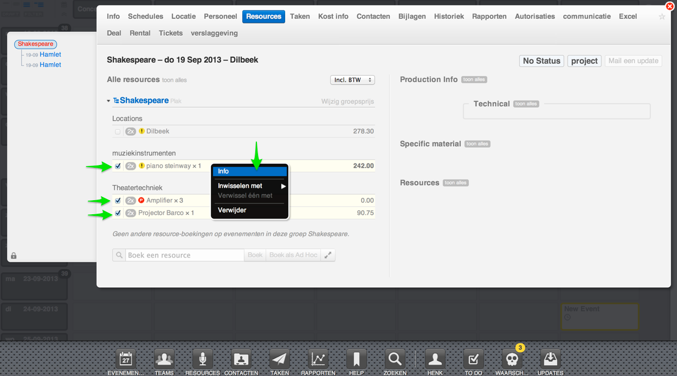Viewport: 677px width, 376px height.
Task: Collapse the Shakespeare resource group triangle
Action: point(108,101)
